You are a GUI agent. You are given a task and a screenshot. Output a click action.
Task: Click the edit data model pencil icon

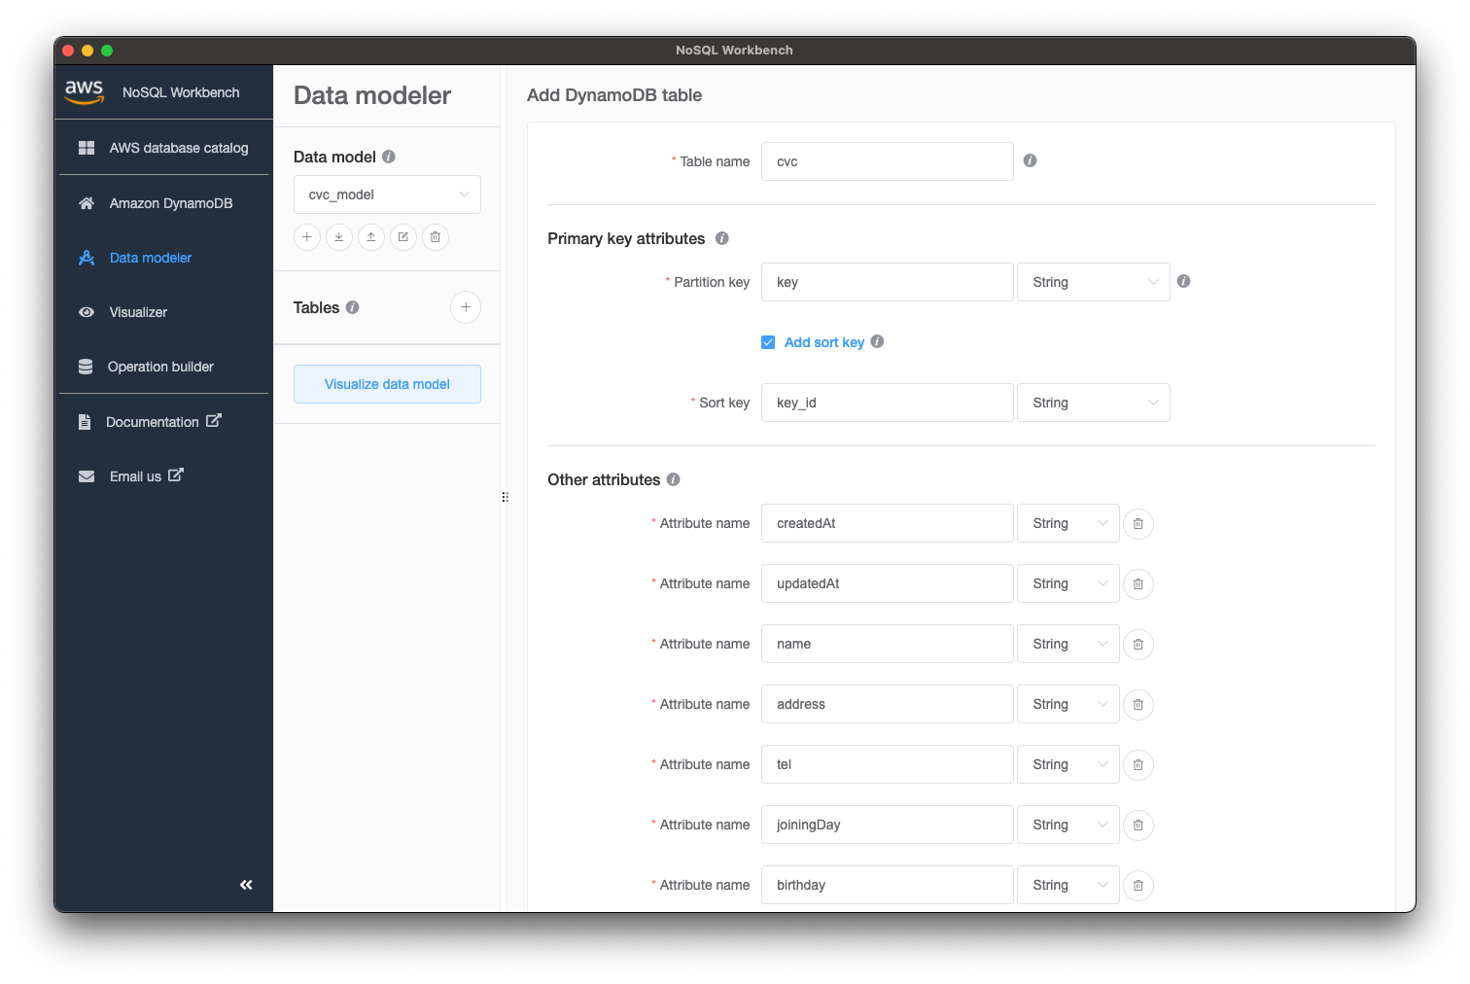(403, 237)
